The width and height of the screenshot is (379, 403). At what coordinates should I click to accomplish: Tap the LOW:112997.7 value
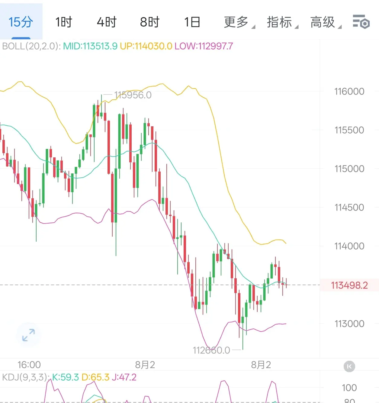pyautogui.click(x=204, y=46)
